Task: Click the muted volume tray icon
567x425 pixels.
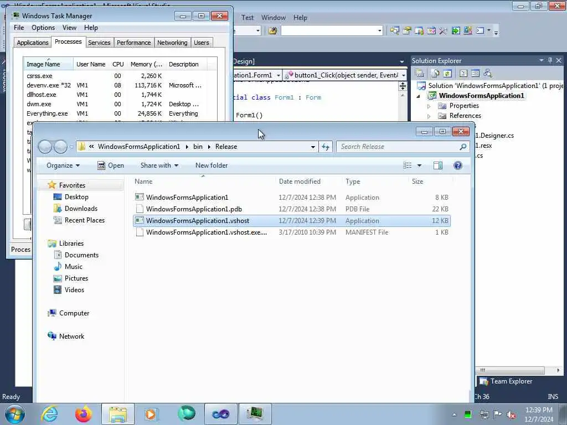Action: tap(511, 414)
